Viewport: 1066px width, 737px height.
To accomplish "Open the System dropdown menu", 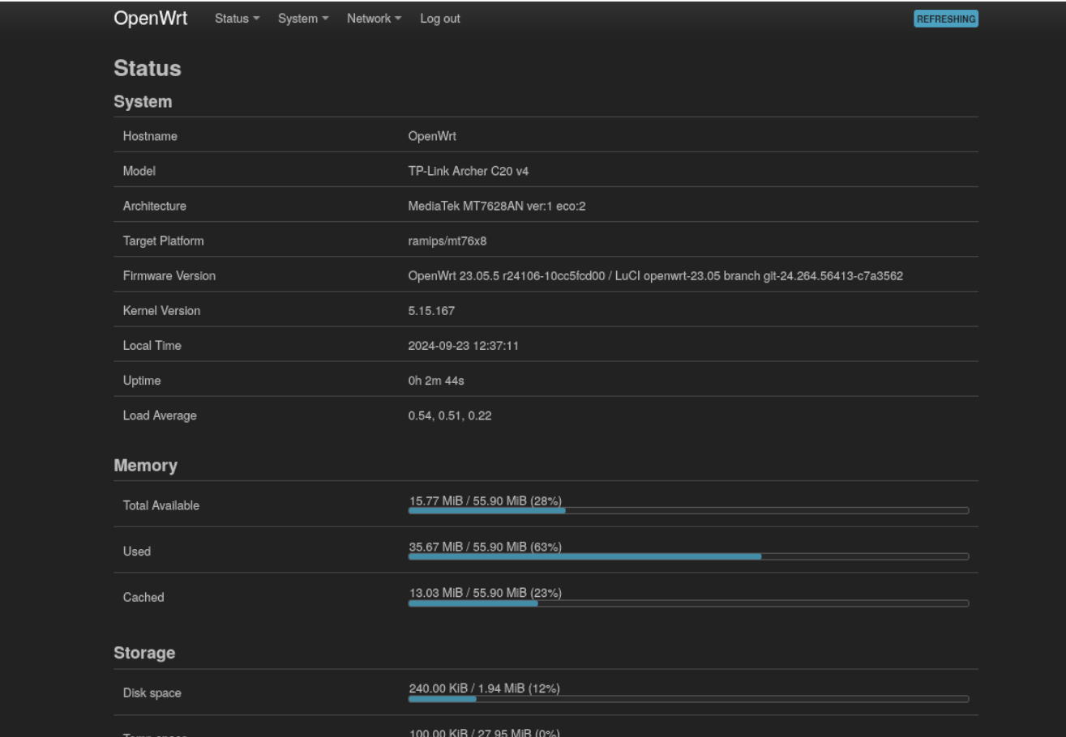I will tap(303, 19).
